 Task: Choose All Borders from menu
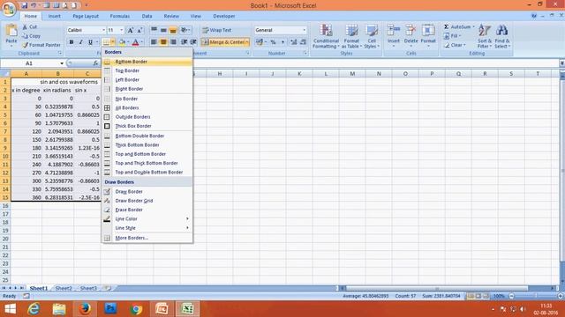point(147,107)
